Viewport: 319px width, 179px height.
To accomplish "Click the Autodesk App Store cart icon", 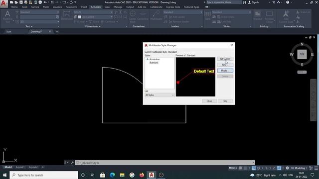I will click(274, 2).
